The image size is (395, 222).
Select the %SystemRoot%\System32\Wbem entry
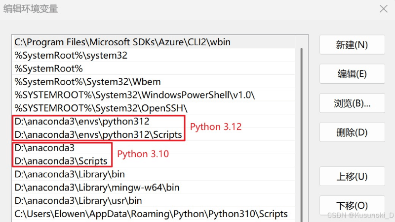[x=154, y=82]
